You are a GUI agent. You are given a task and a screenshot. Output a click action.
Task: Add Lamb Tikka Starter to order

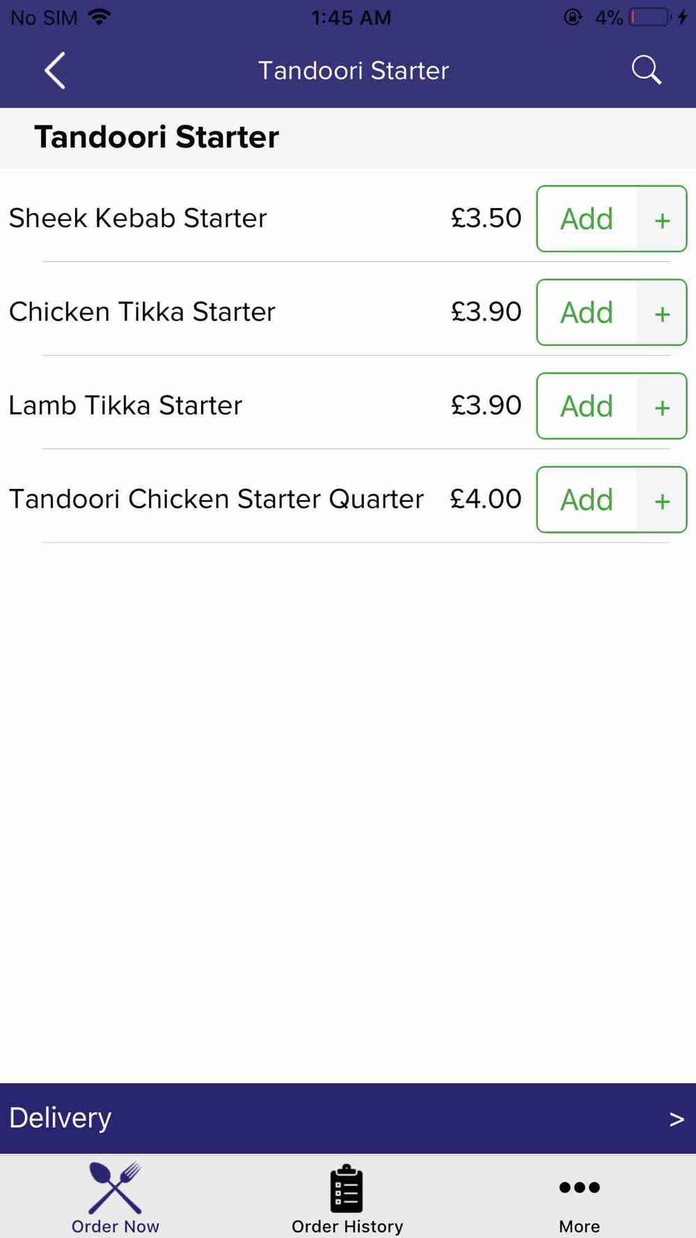pos(587,407)
